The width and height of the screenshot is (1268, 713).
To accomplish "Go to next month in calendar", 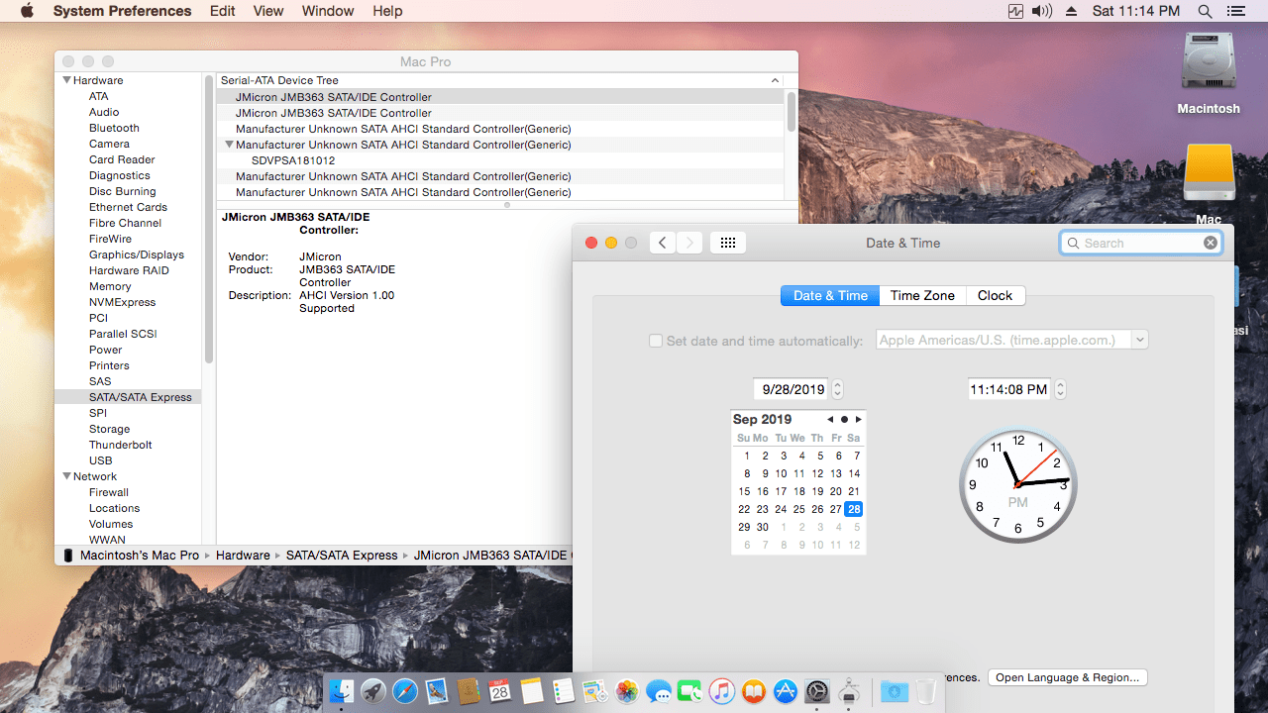I will (859, 419).
